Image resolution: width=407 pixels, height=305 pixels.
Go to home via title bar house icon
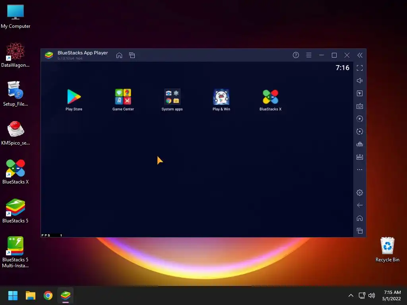[119, 55]
